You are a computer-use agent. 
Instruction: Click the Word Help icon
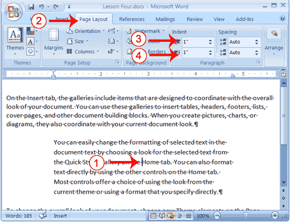[282, 19]
